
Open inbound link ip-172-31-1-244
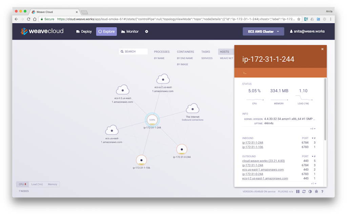coord(253,143)
